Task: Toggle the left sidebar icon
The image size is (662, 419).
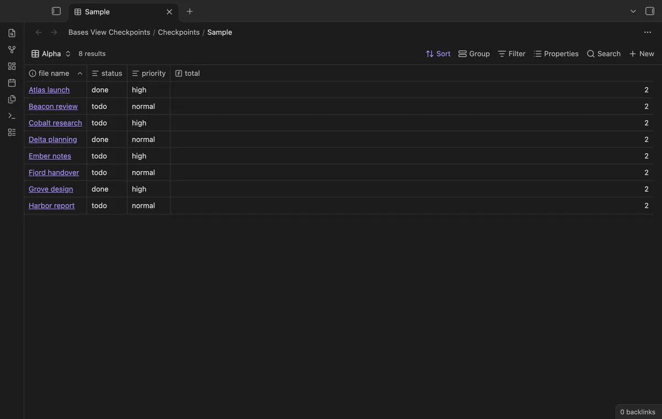Action: (56, 11)
